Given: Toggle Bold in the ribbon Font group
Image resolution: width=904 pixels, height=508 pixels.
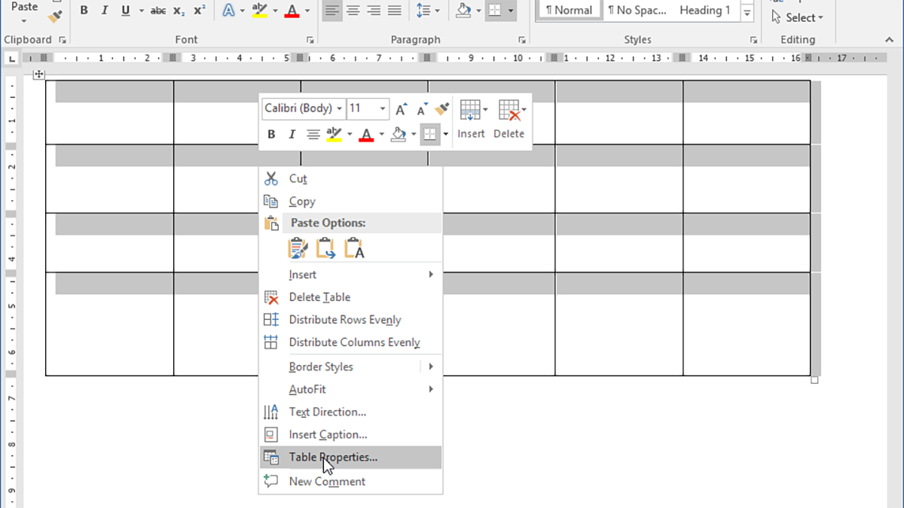Looking at the screenshot, I should [84, 11].
